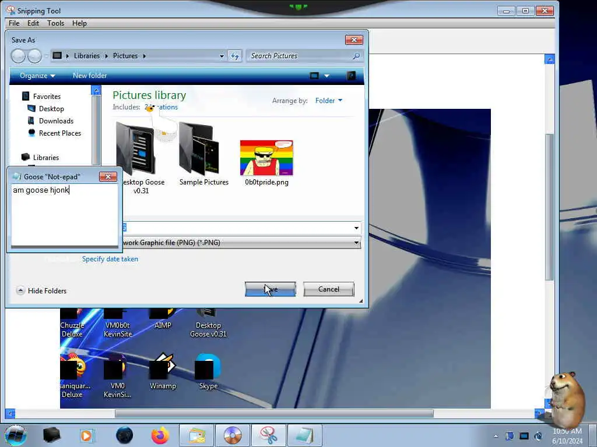Click Cancel in the Save As dialog
The width and height of the screenshot is (597, 447).
click(329, 289)
